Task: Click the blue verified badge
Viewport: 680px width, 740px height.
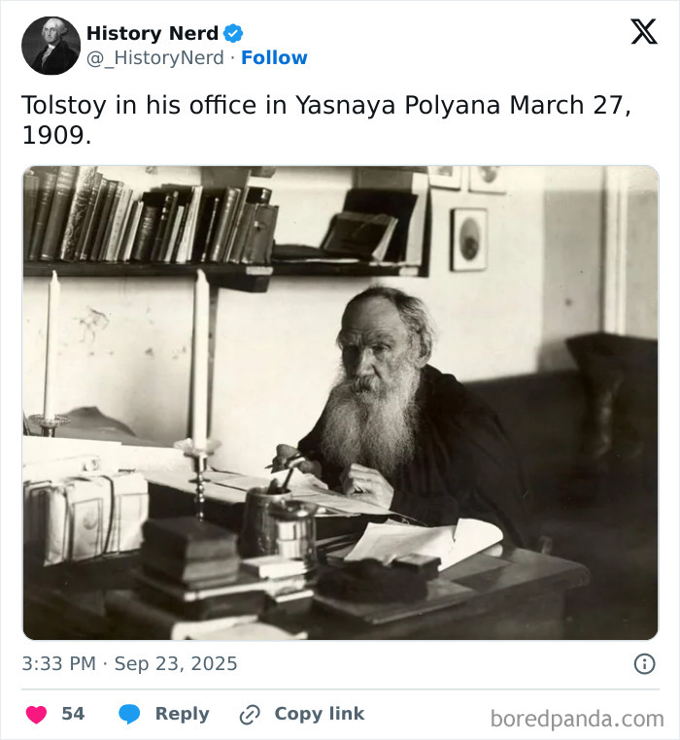Action: pos(233,34)
